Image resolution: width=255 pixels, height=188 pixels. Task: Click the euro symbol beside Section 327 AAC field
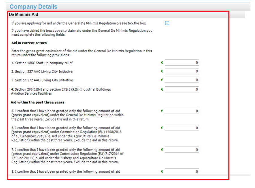[162, 71]
